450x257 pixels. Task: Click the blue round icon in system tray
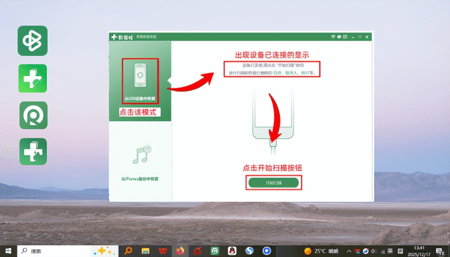[x=365, y=251]
